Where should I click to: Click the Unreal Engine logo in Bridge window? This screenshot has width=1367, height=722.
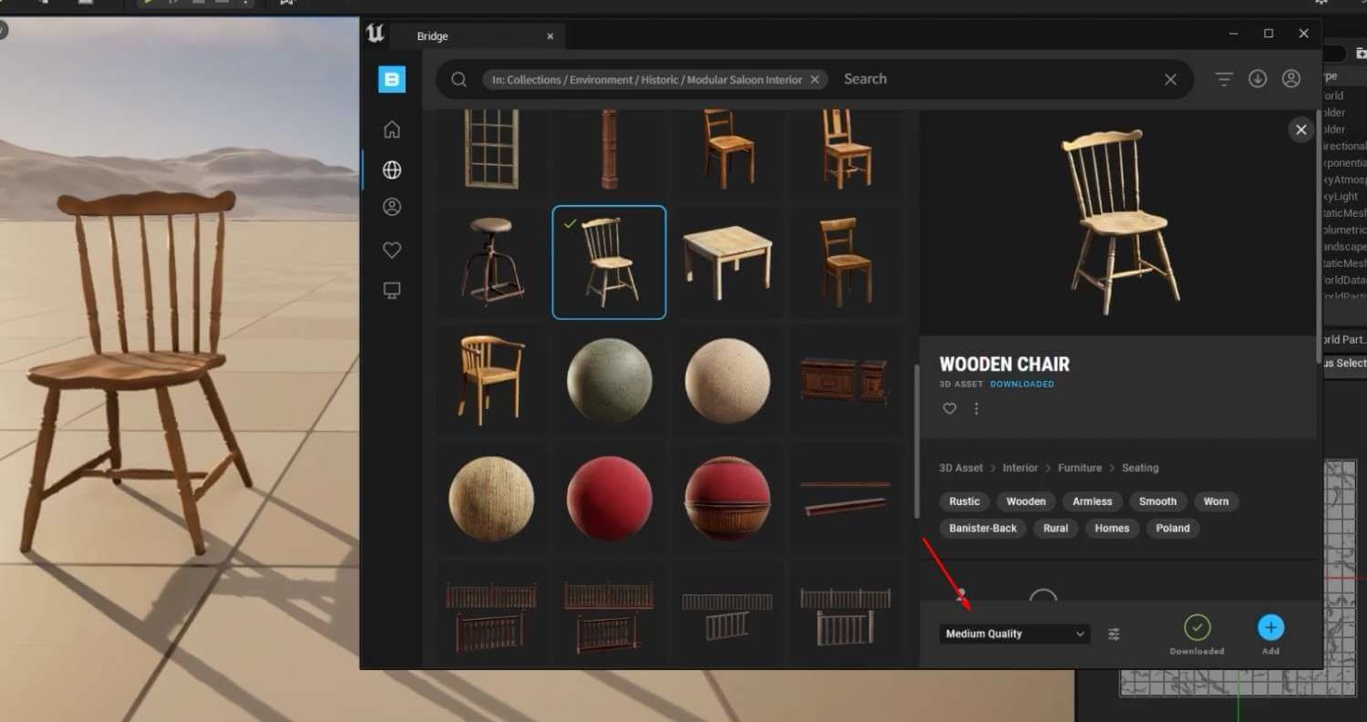(x=375, y=35)
